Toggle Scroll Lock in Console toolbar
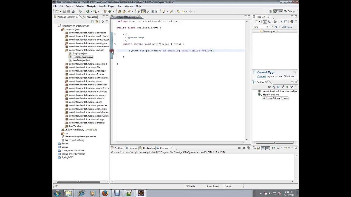 click(x=259, y=148)
